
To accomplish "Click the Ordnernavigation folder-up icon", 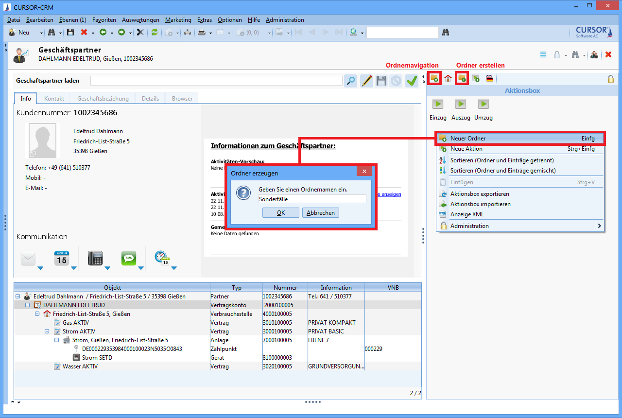I will pos(434,78).
